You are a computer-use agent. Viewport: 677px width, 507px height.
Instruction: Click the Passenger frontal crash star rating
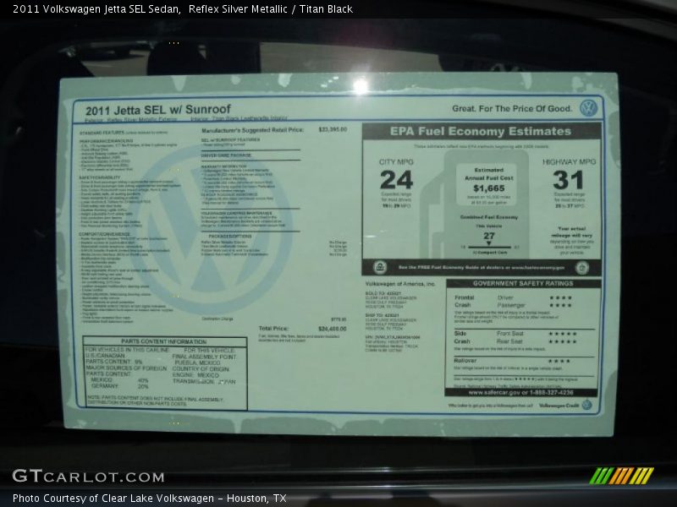(560, 305)
